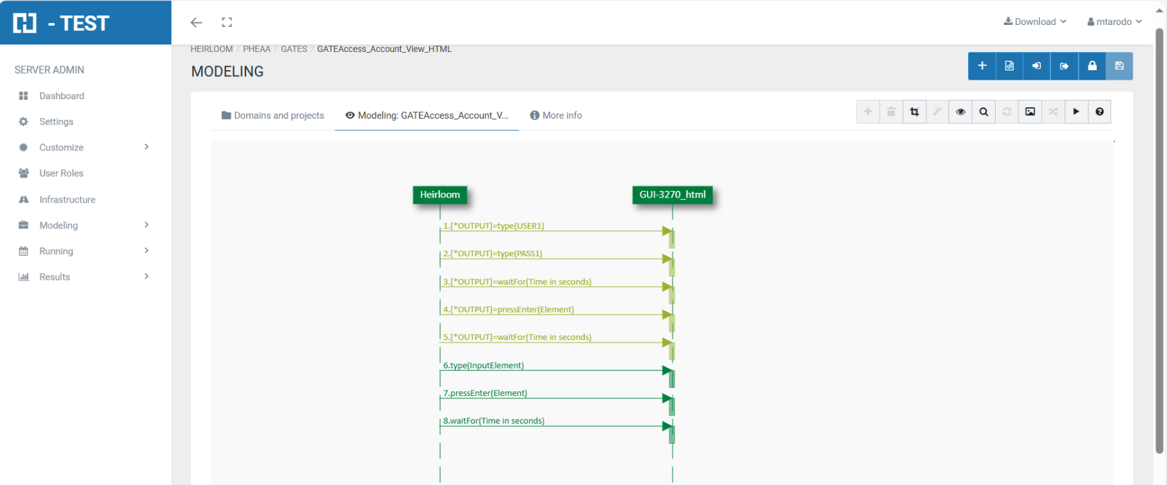
Task: Click the blue import arrow icon
Action: pyautogui.click(x=1037, y=66)
